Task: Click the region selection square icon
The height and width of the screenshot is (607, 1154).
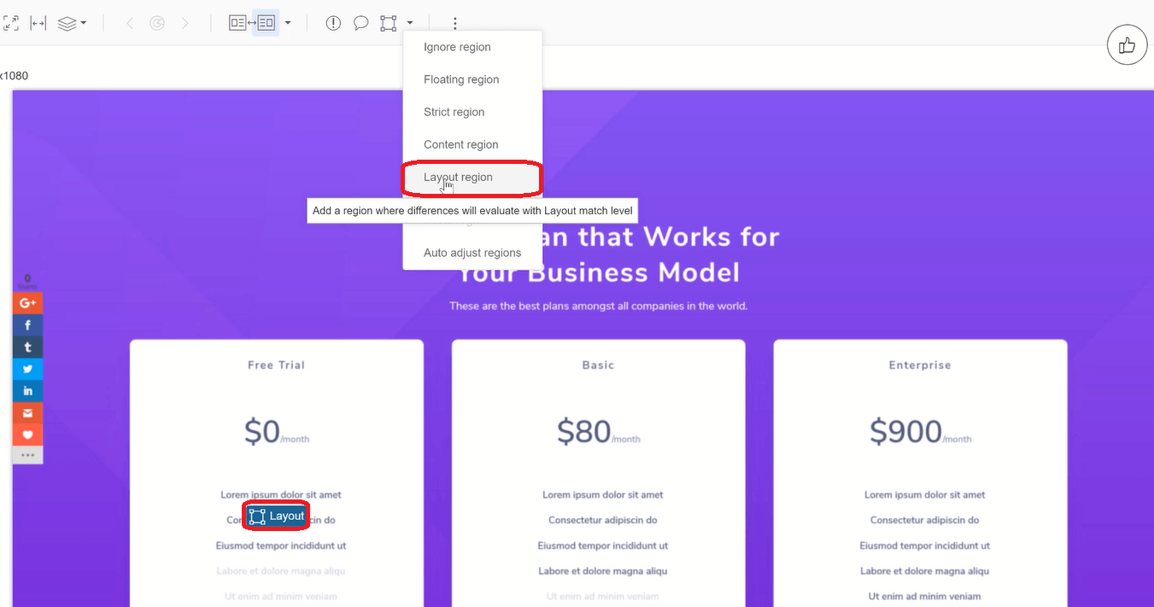Action: click(389, 23)
